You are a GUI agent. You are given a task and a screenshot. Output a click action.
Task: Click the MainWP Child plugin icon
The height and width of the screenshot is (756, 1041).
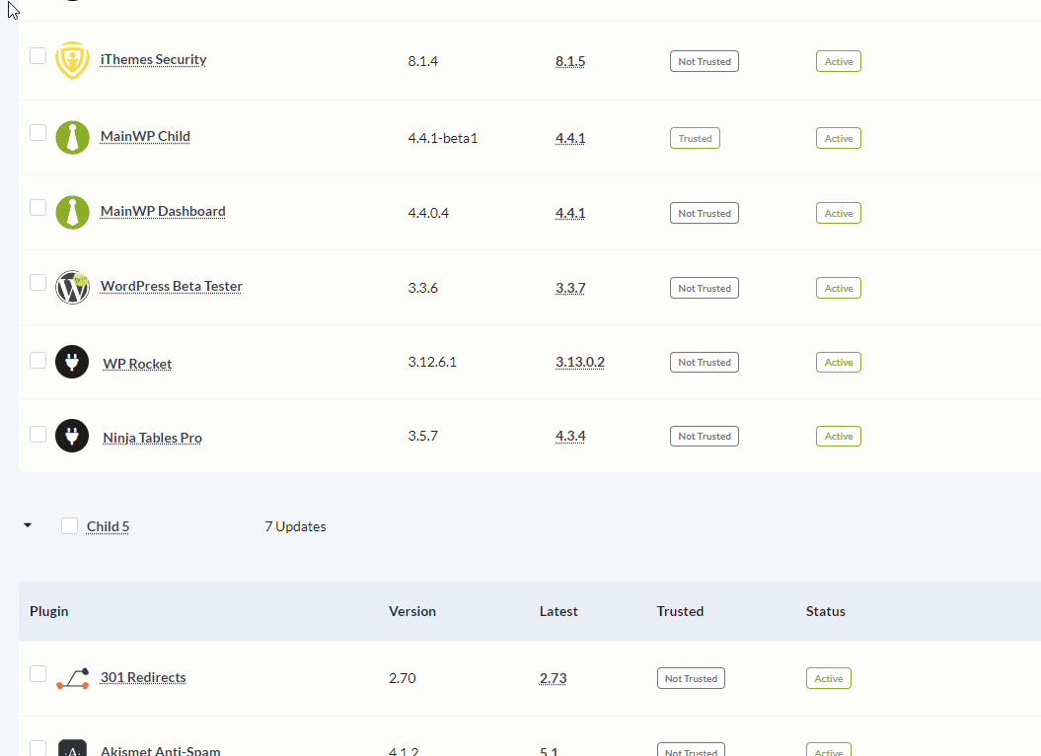72,137
